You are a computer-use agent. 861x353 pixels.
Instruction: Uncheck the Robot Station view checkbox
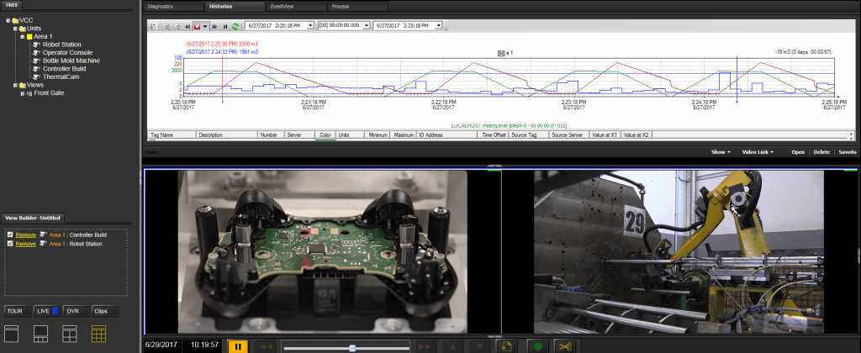tap(9, 243)
